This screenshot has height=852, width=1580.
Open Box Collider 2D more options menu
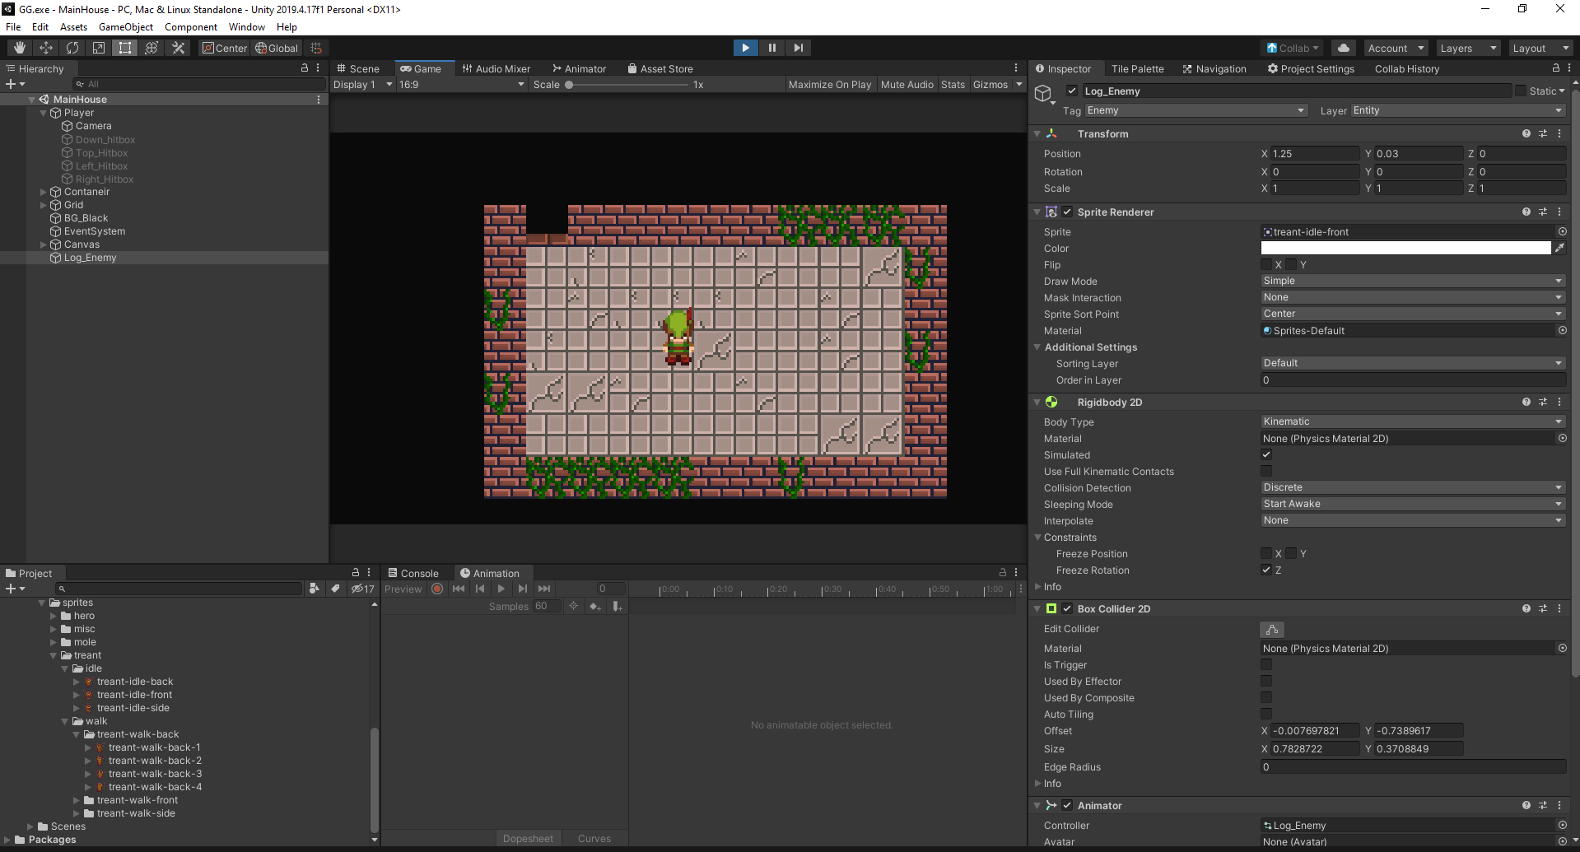point(1559,608)
